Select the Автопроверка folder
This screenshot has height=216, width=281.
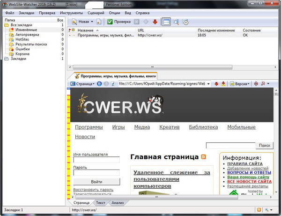tap(26, 35)
